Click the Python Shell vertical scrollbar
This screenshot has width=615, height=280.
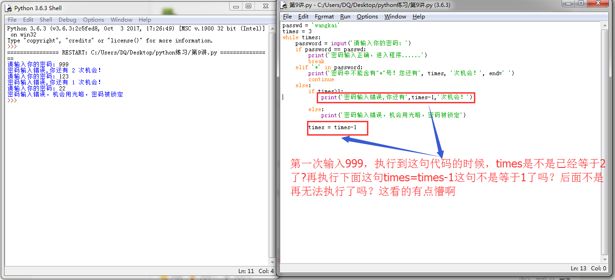click(x=272, y=138)
